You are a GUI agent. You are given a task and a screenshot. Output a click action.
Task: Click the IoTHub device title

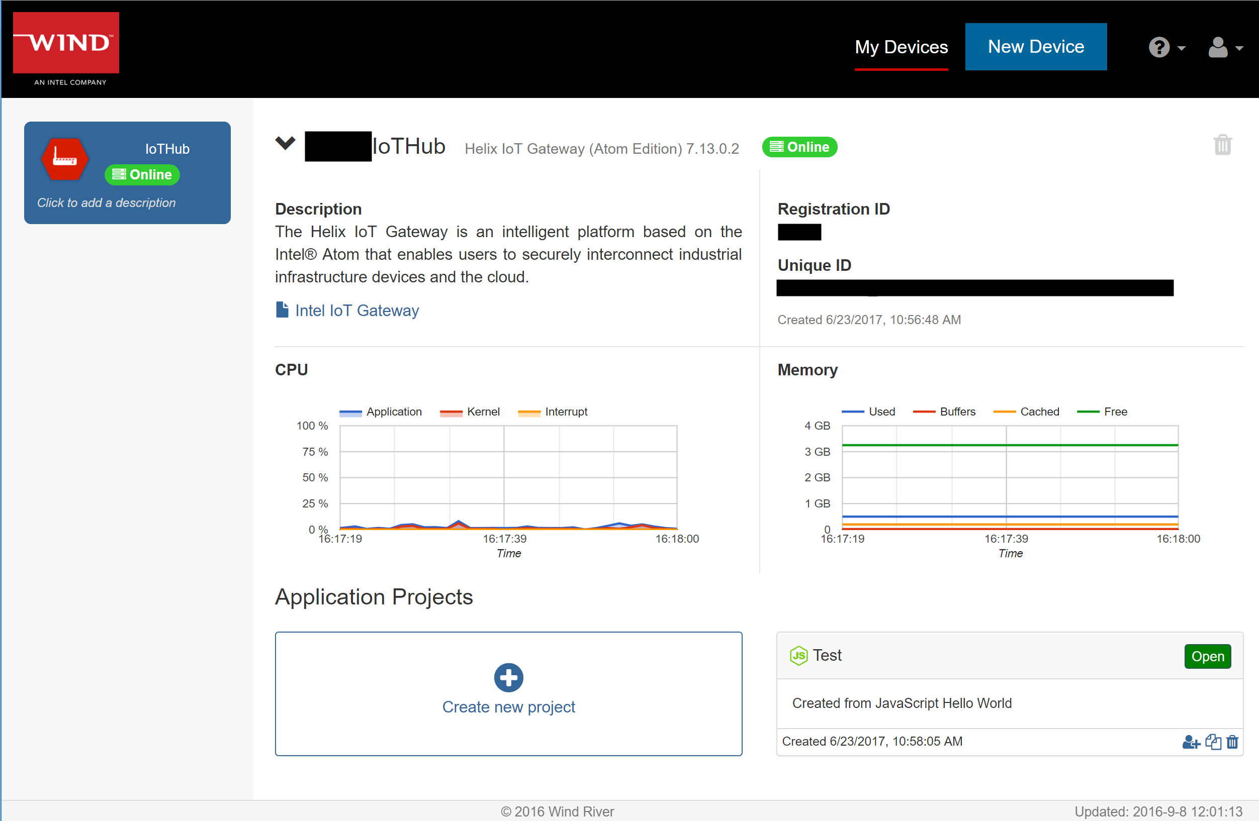click(x=408, y=146)
